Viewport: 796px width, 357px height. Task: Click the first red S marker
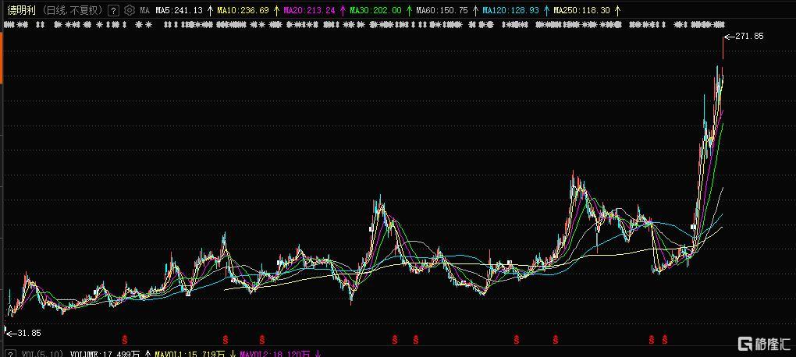[x=125, y=339]
